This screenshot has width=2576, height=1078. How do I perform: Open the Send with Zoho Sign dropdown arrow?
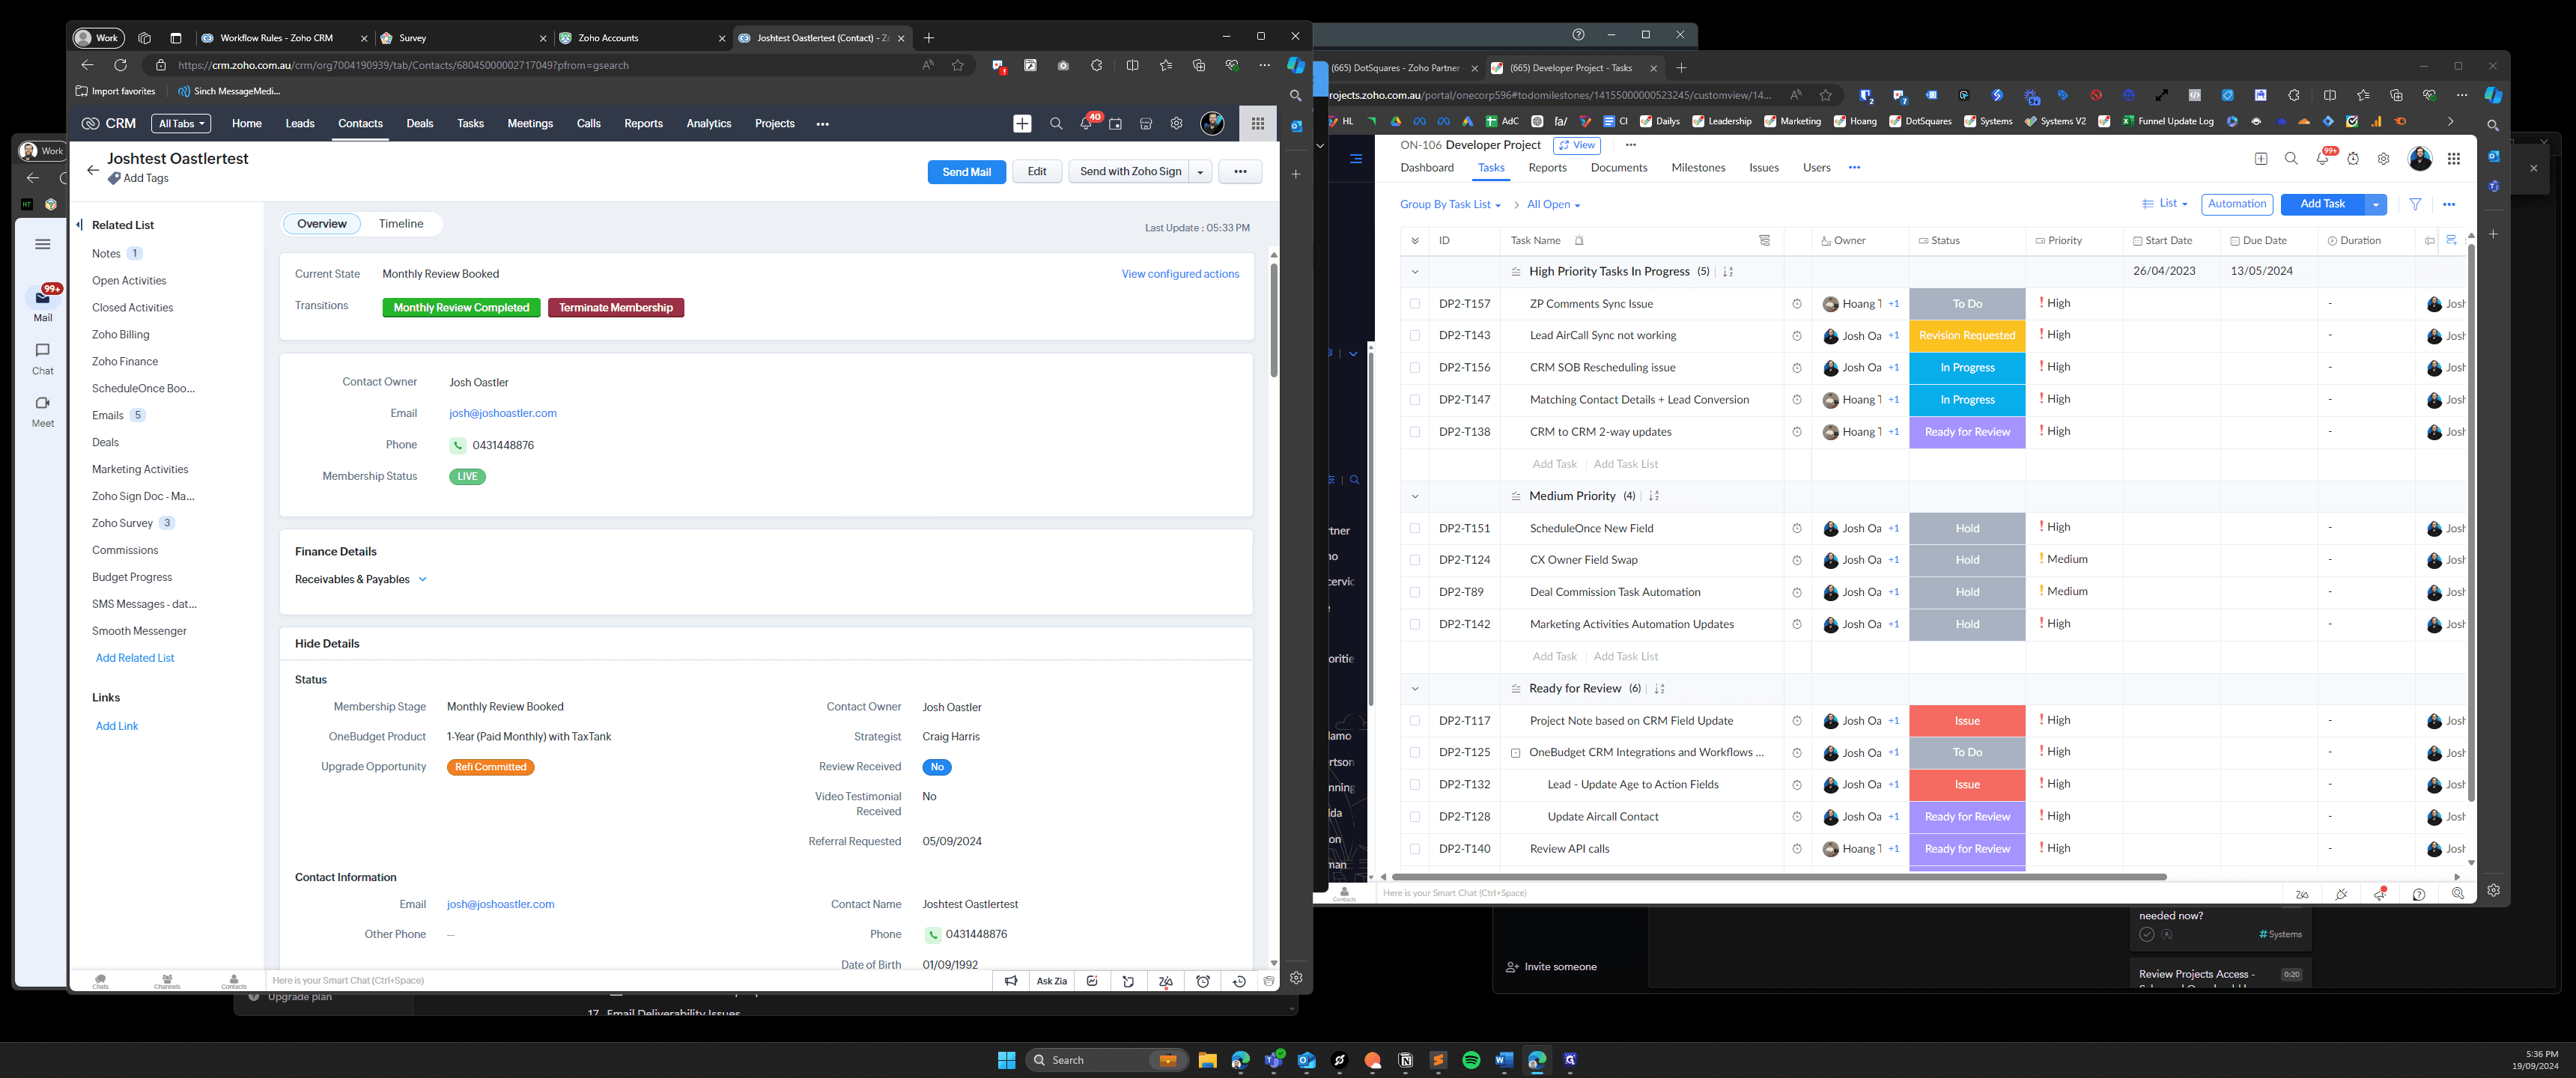[1200, 172]
